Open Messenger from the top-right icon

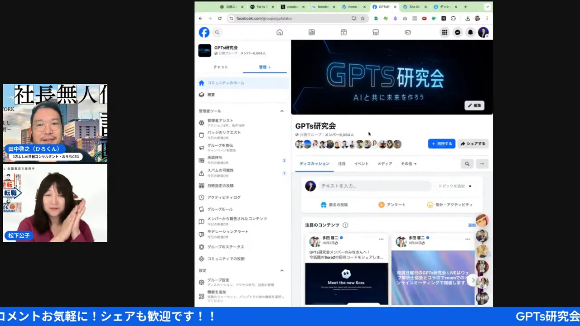click(x=457, y=32)
